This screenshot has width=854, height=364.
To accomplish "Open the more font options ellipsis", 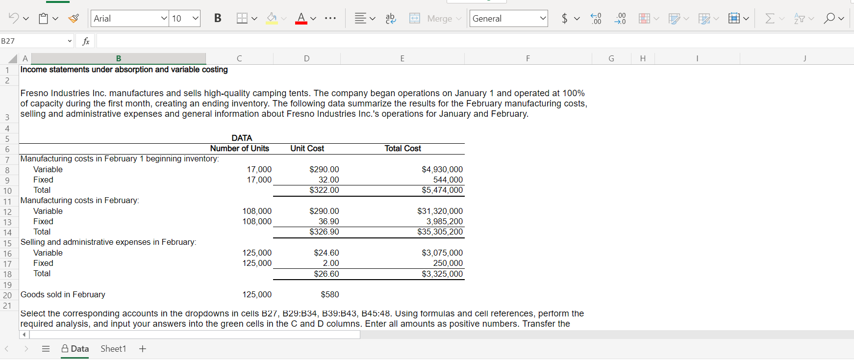I will [x=330, y=19].
